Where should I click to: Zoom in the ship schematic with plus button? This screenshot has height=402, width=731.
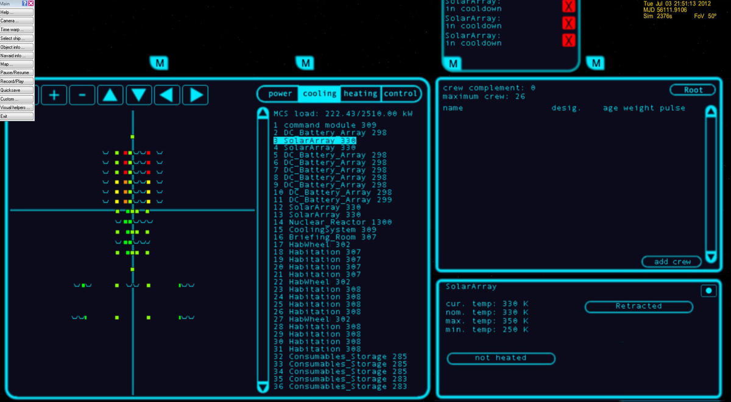coord(54,94)
